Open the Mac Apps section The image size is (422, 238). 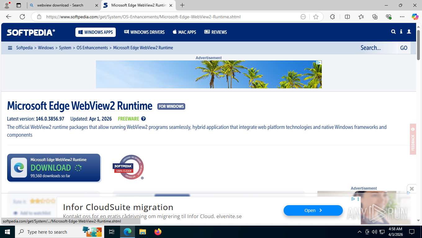[x=185, y=32]
